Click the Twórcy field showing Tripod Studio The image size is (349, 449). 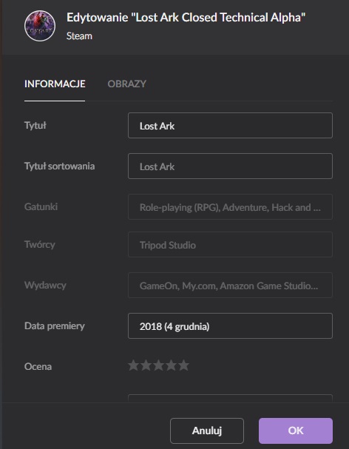(230, 245)
